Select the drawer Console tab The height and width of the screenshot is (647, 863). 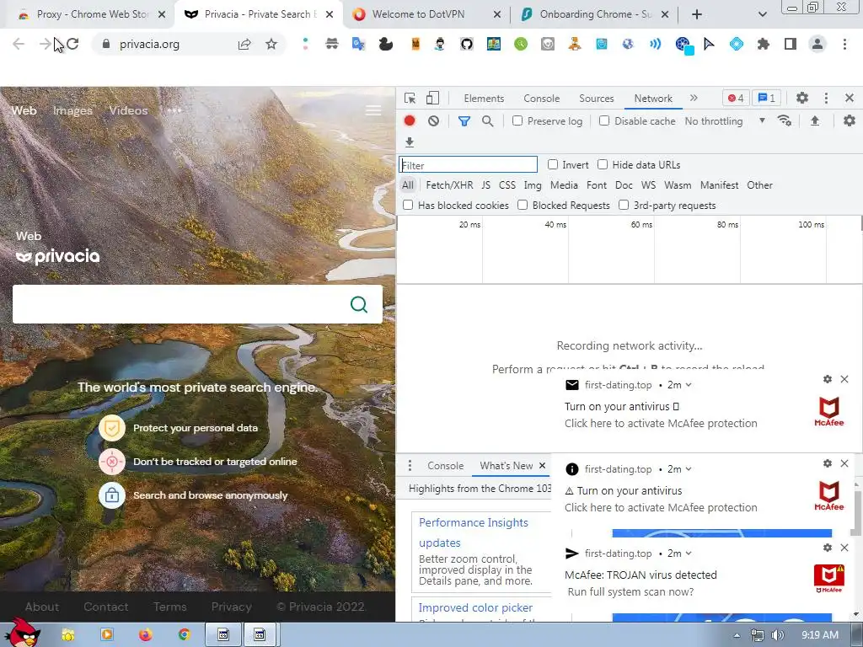445,466
